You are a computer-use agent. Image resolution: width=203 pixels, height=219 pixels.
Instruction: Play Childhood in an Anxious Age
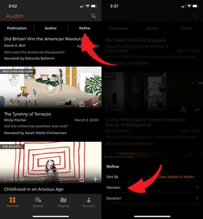coord(51,163)
